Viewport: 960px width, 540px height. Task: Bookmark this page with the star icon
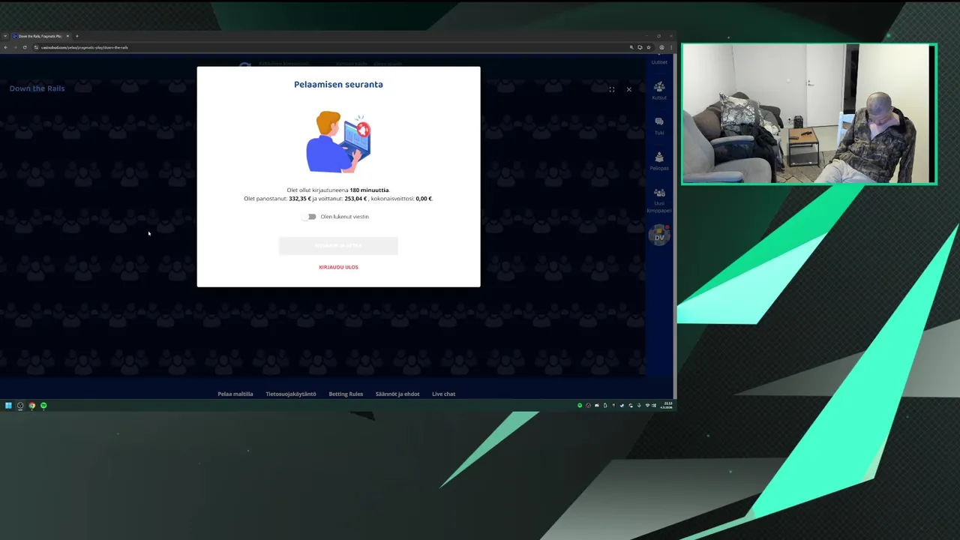tap(649, 47)
